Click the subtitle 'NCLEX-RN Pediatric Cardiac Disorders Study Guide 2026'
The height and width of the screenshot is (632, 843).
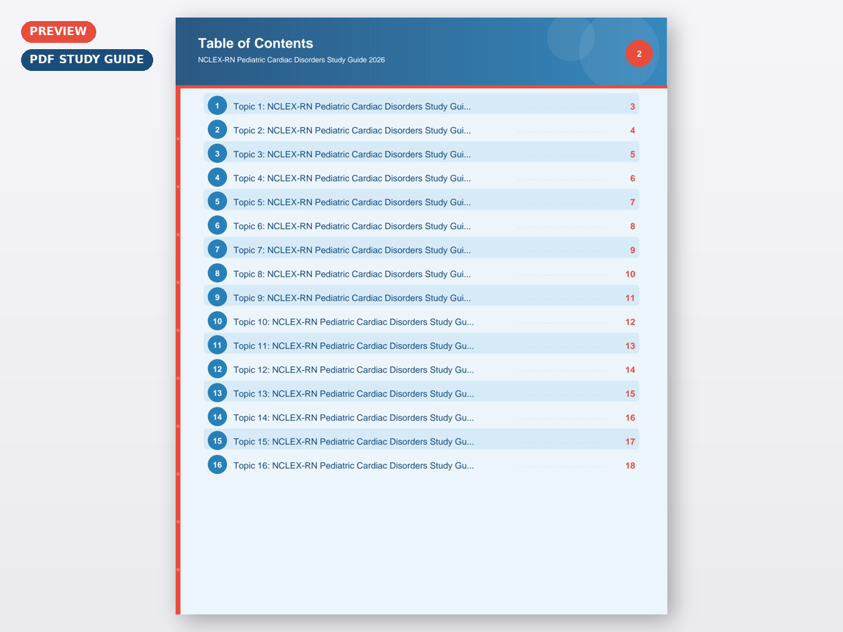coord(292,60)
